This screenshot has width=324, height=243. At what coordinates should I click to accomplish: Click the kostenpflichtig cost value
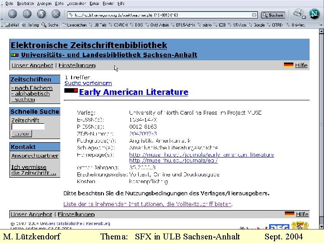148,182
